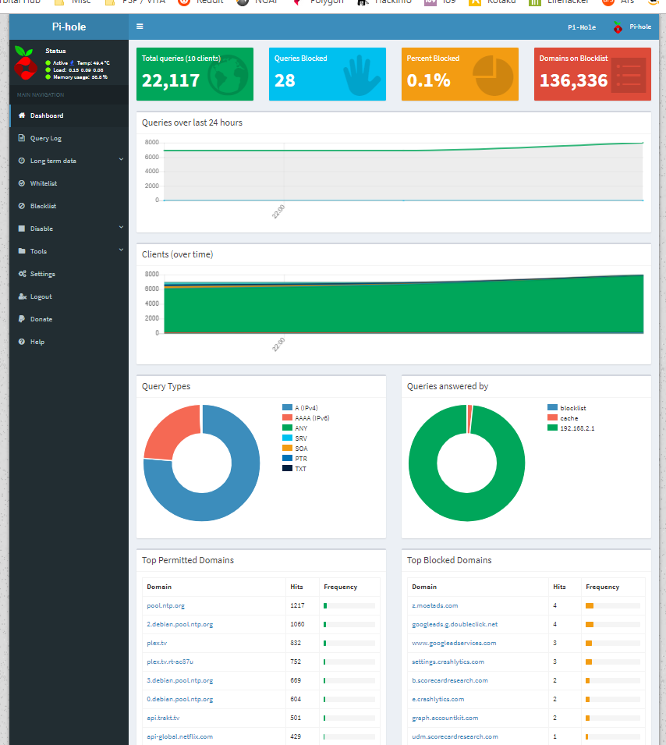Image resolution: width=666 pixels, height=745 pixels.
Task: Click the Donate PayPal icon
Action: (22, 319)
